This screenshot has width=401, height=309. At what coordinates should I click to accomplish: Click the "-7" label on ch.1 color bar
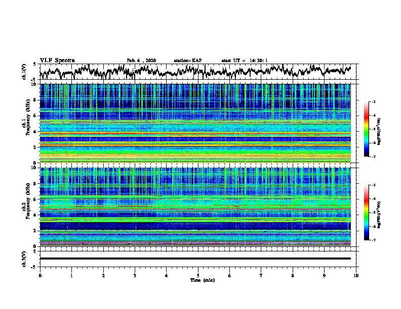pos(374,157)
